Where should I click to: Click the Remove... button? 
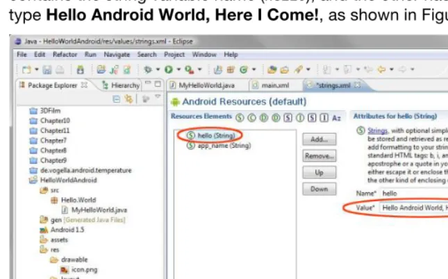tap(319, 156)
